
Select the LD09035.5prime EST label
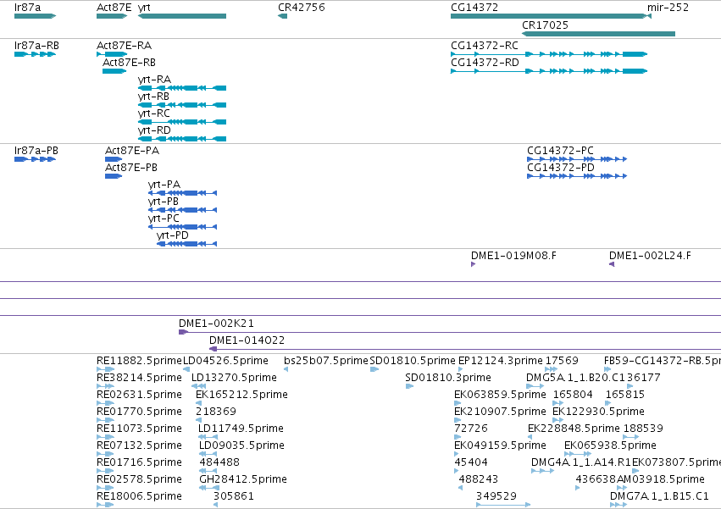(x=241, y=446)
